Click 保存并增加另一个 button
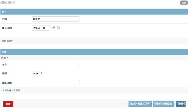 point(140,104)
